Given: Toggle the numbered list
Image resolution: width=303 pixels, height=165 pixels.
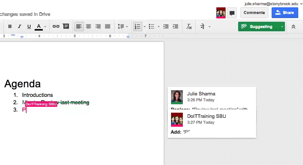Looking at the screenshot, I should 137,27.
